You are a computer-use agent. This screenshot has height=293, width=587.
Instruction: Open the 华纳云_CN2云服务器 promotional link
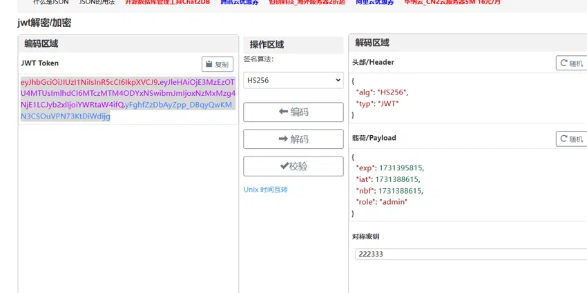[x=452, y=2]
